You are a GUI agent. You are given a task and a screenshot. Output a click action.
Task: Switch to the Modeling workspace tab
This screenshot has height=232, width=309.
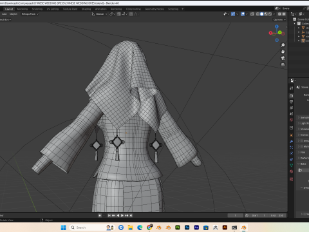tap(23, 9)
